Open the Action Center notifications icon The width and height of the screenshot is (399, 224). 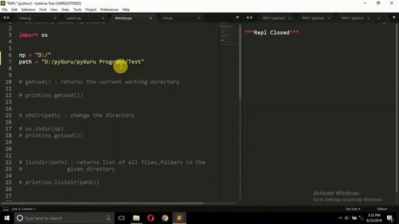click(x=390, y=218)
